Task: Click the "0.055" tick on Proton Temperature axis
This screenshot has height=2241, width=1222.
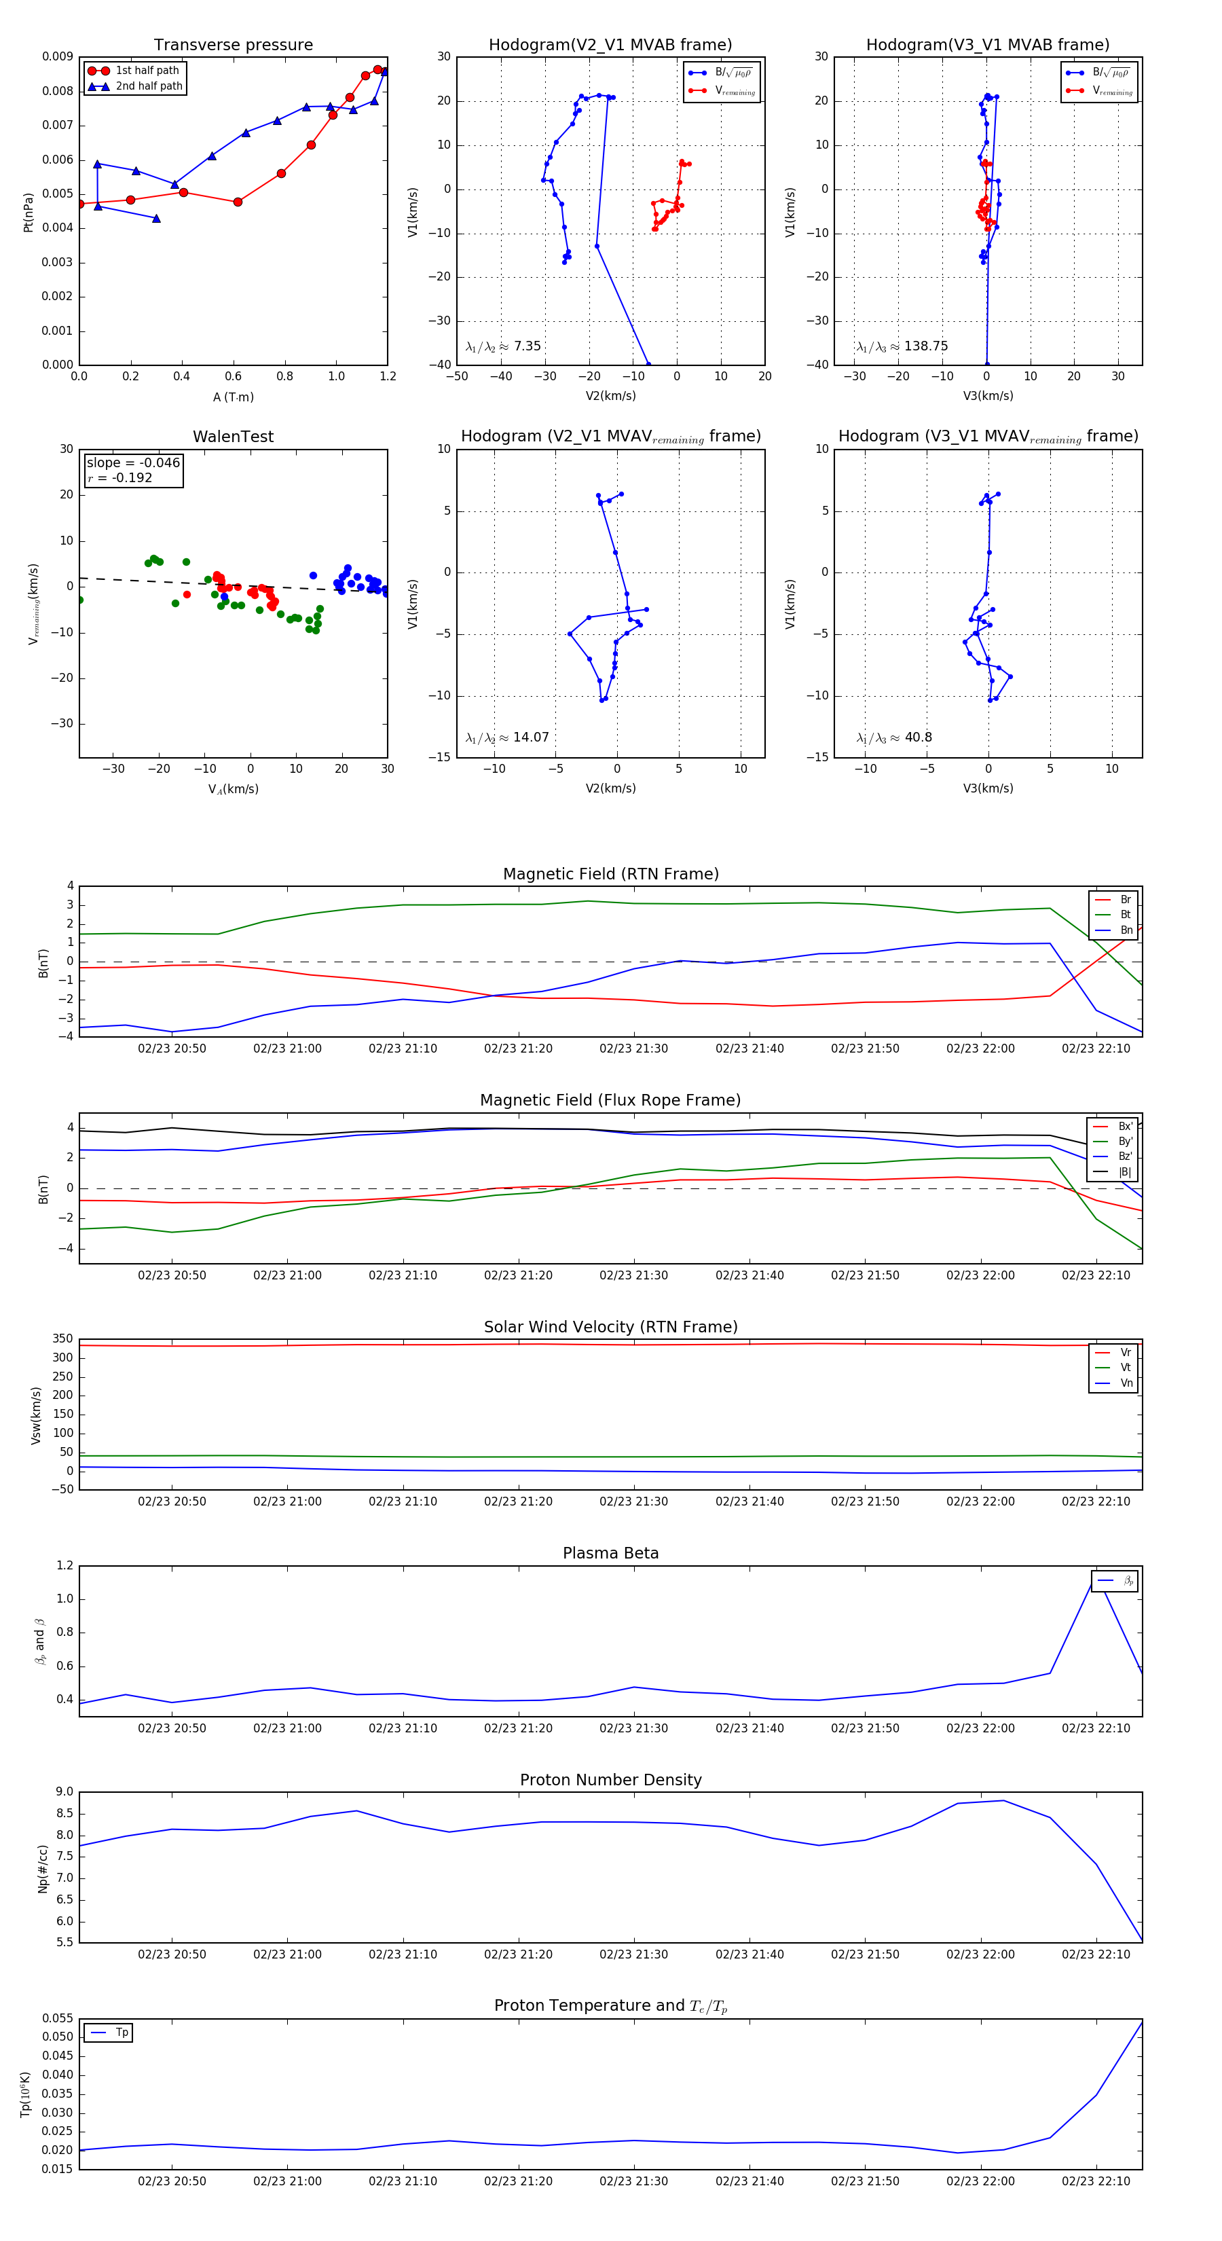Action: (x=58, y=2018)
